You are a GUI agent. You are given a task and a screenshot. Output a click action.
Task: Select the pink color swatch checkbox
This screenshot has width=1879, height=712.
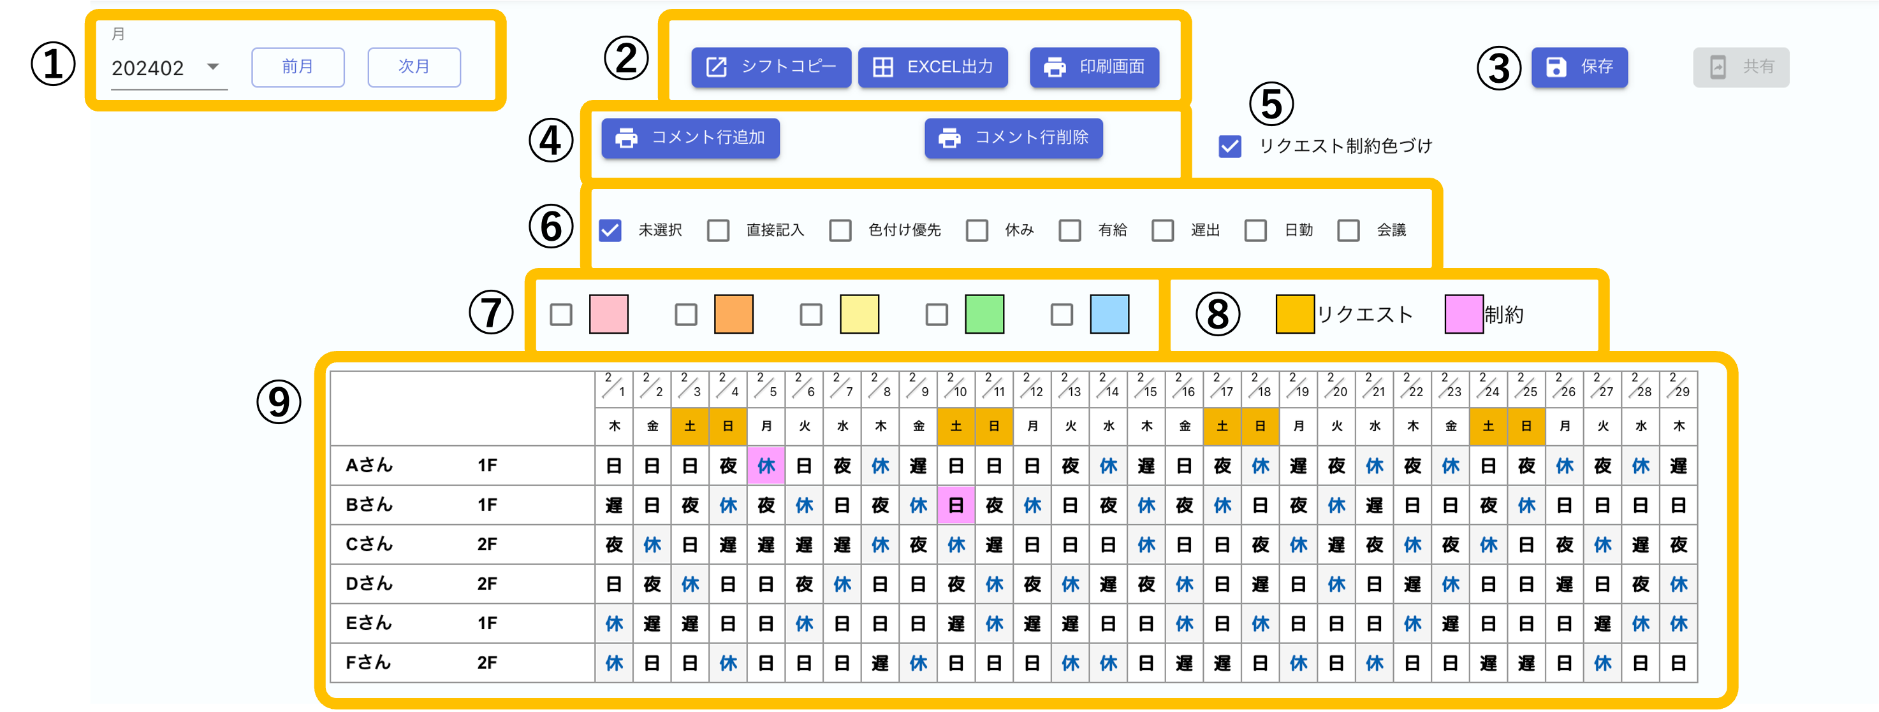[561, 315]
